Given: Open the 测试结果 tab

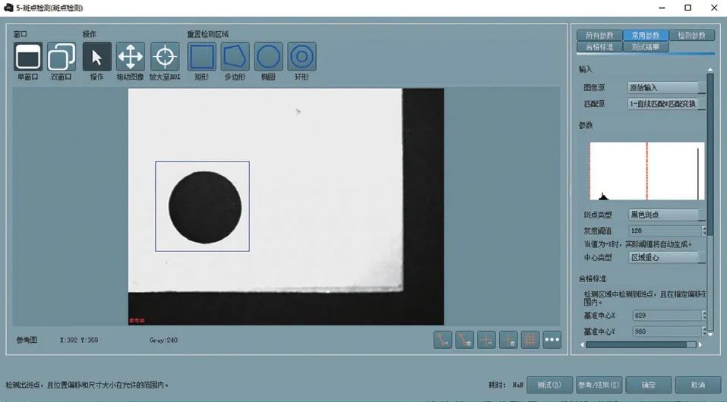Looking at the screenshot, I should pos(646,47).
